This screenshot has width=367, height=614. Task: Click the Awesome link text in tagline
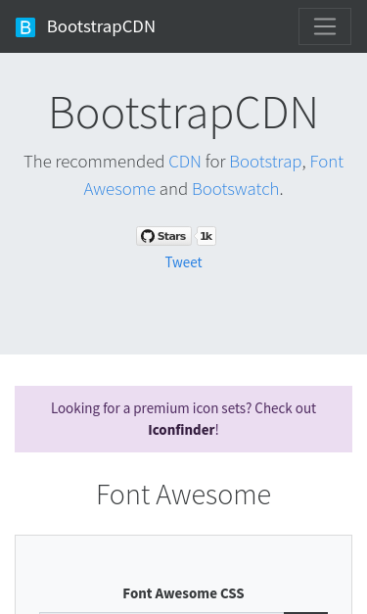click(119, 189)
